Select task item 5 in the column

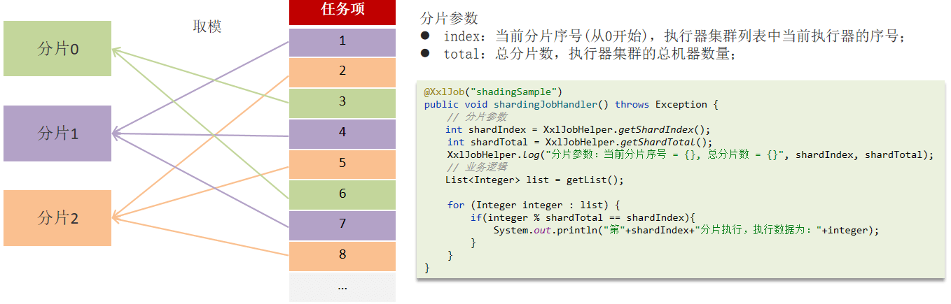click(342, 164)
